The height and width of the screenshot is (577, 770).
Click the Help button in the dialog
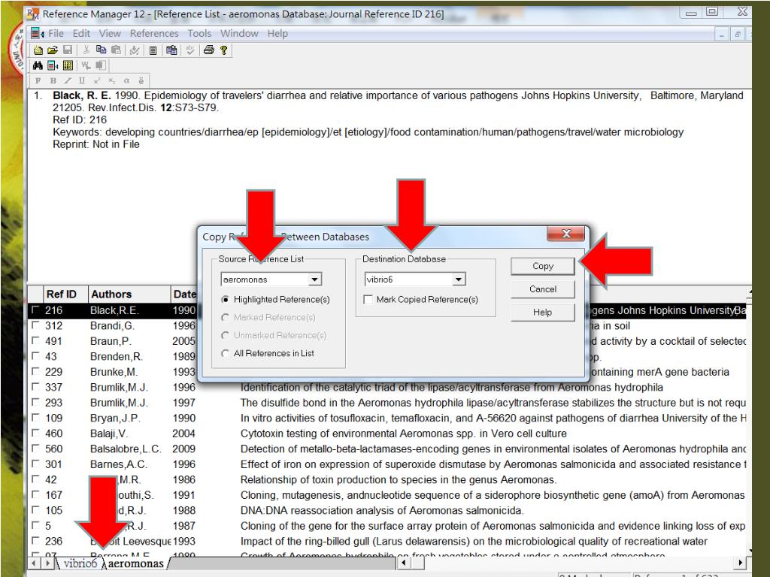(543, 312)
